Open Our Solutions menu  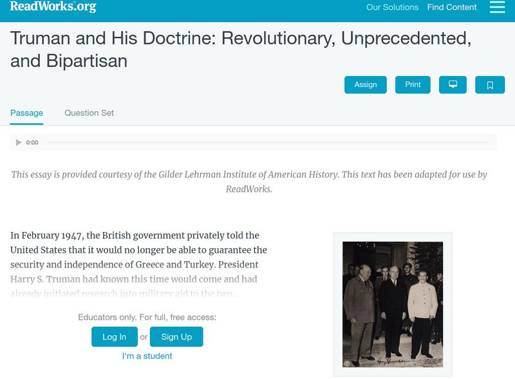point(392,8)
